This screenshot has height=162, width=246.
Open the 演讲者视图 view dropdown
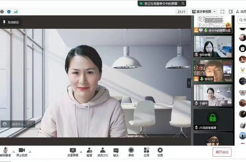pyautogui.click(x=204, y=12)
